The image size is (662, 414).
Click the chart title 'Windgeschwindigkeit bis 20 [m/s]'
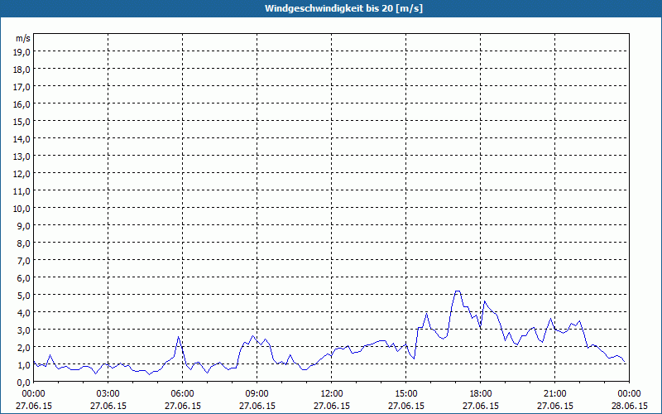(x=343, y=8)
